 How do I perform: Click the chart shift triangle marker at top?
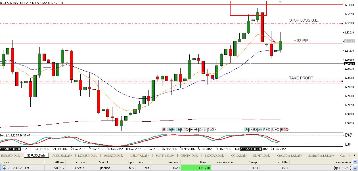click(x=281, y=2)
